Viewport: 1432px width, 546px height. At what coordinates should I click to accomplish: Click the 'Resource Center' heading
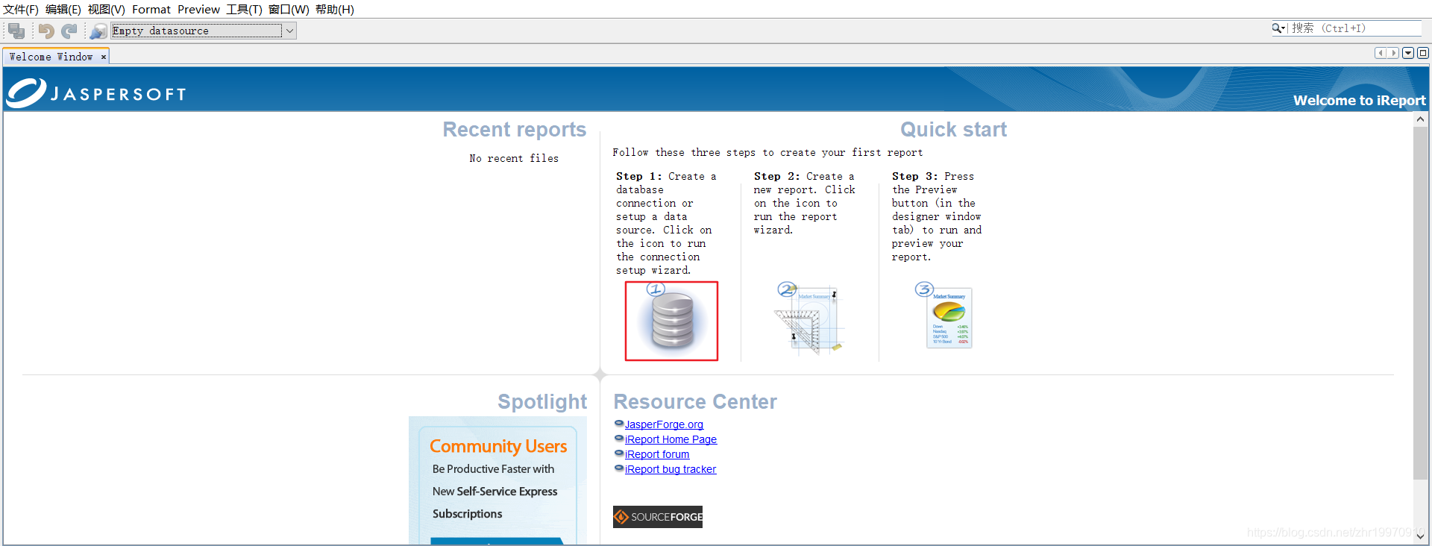pos(695,402)
